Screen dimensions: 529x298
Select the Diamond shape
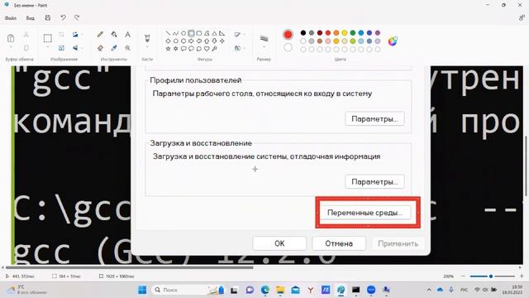(168, 41)
